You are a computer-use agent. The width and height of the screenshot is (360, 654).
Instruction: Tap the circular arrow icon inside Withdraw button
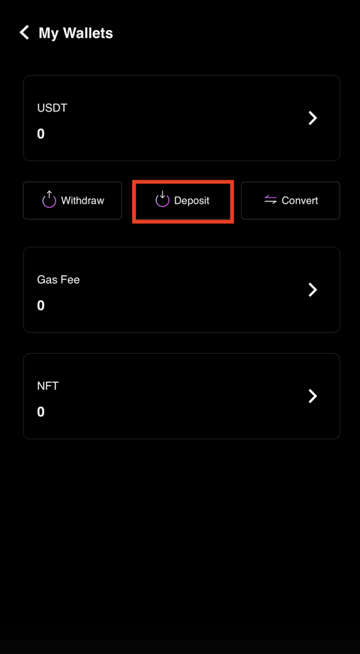click(49, 200)
